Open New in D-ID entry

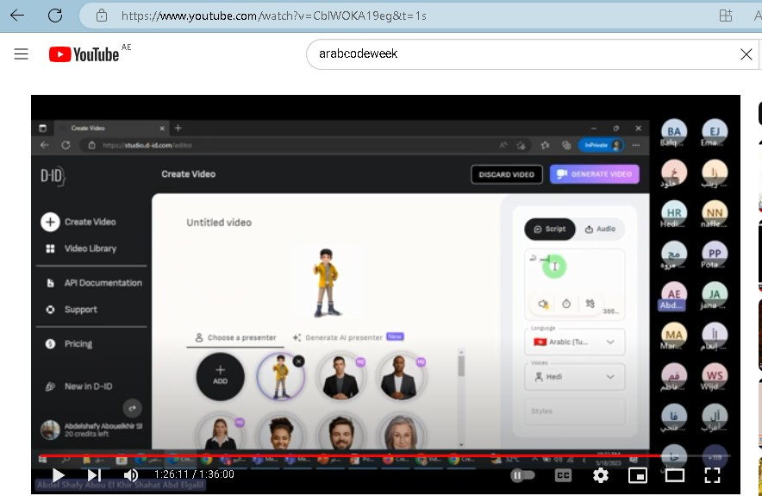(x=79, y=386)
